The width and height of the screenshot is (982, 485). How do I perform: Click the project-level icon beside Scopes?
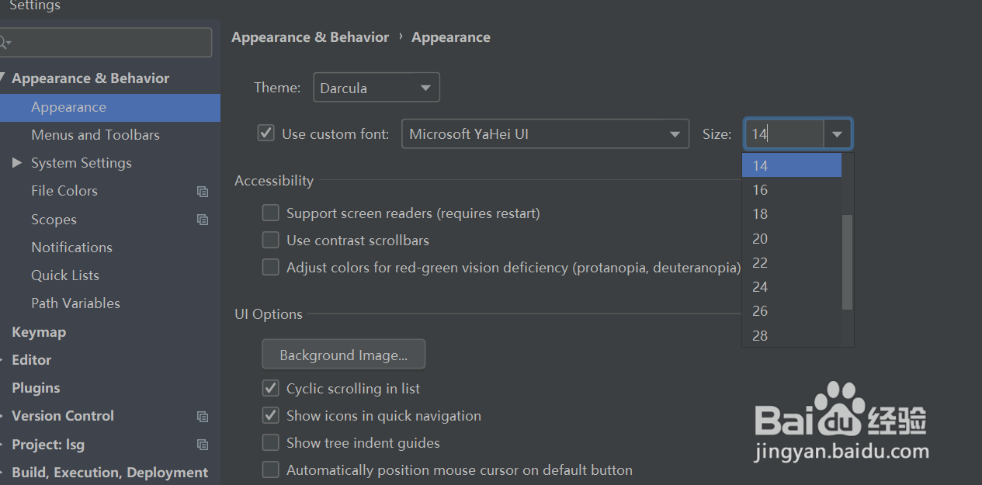pyautogui.click(x=203, y=220)
